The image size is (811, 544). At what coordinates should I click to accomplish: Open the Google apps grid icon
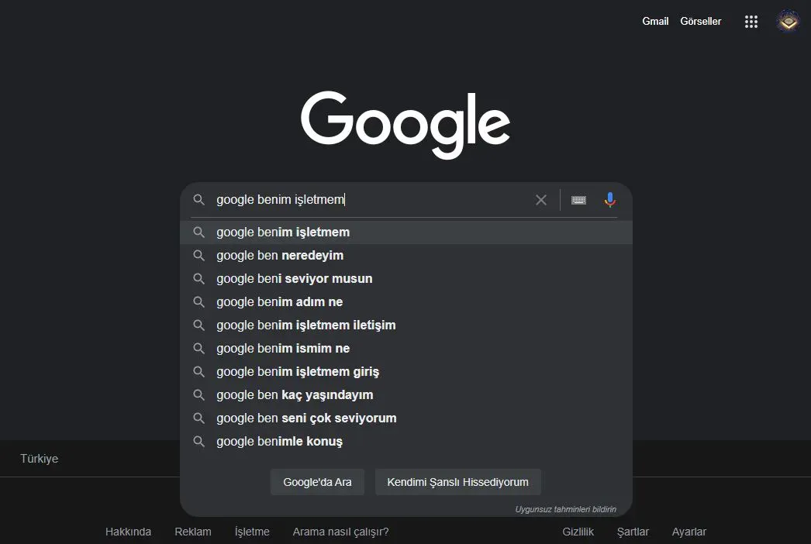pyautogui.click(x=751, y=22)
